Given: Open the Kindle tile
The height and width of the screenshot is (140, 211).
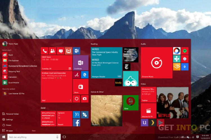Looking at the screenshot, I should pyautogui.click(x=118, y=83).
